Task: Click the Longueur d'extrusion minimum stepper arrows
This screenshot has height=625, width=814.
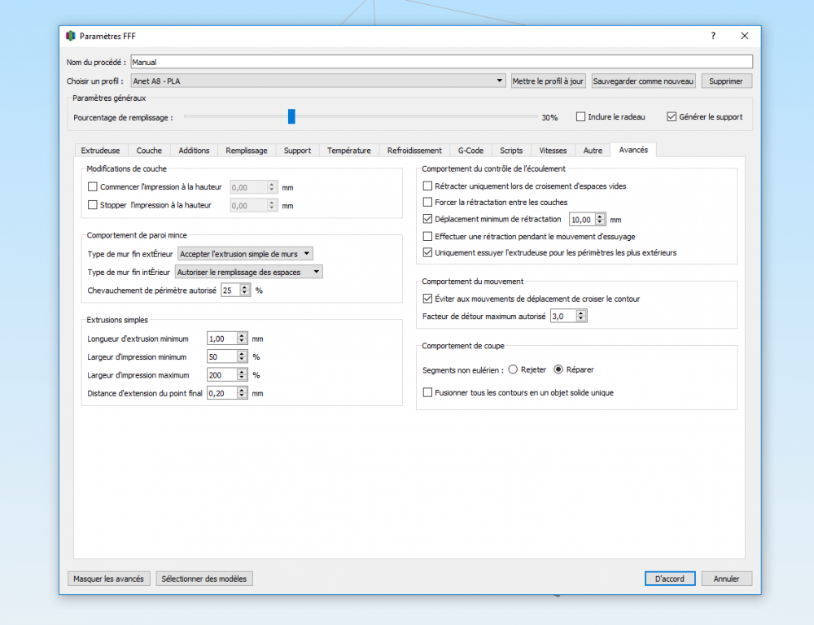Action: click(x=242, y=339)
